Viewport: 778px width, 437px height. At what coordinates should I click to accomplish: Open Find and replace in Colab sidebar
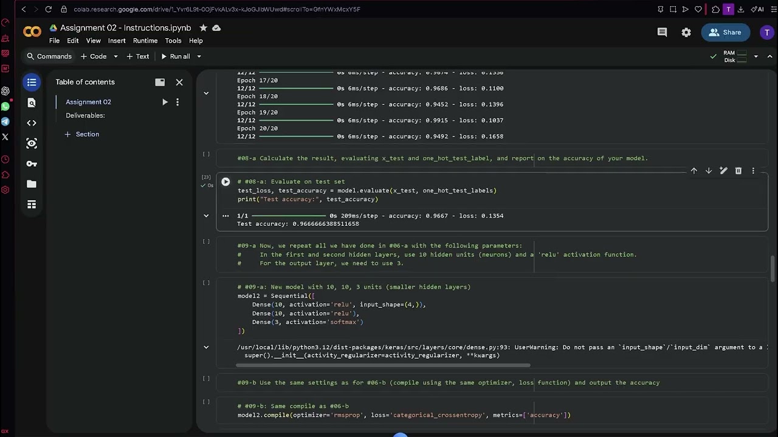tap(32, 103)
